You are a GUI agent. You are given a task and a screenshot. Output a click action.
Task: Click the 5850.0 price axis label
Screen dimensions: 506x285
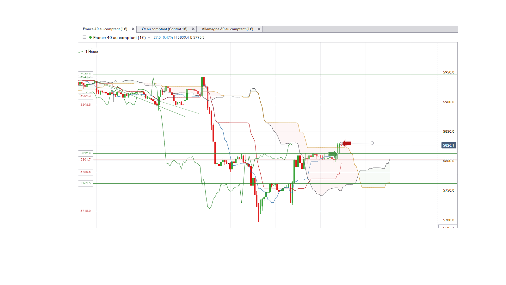coord(448,131)
